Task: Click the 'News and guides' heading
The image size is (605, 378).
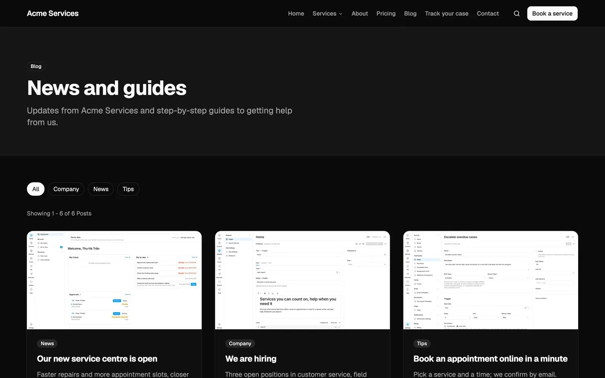Action: [x=107, y=88]
